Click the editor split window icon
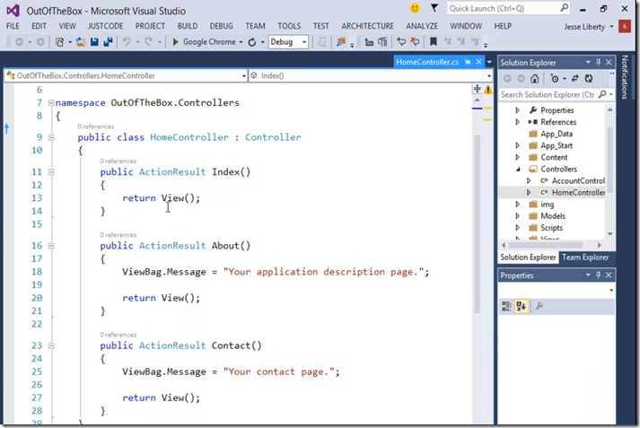 (478, 89)
